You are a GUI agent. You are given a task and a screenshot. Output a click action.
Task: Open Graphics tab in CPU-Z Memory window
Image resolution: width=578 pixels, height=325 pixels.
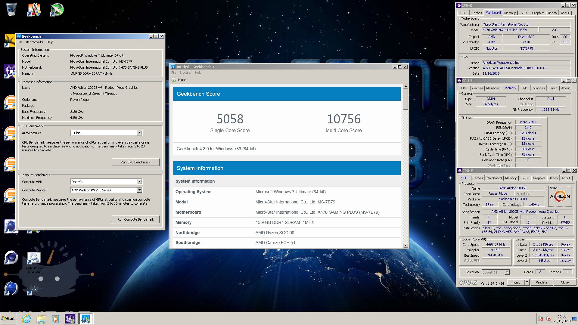[539, 88]
